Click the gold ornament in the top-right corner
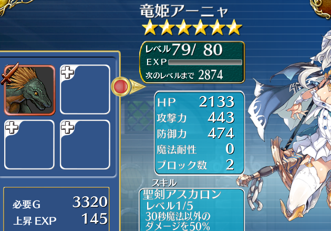This screenshot has height=231, width=331. [x=320, y=7]
